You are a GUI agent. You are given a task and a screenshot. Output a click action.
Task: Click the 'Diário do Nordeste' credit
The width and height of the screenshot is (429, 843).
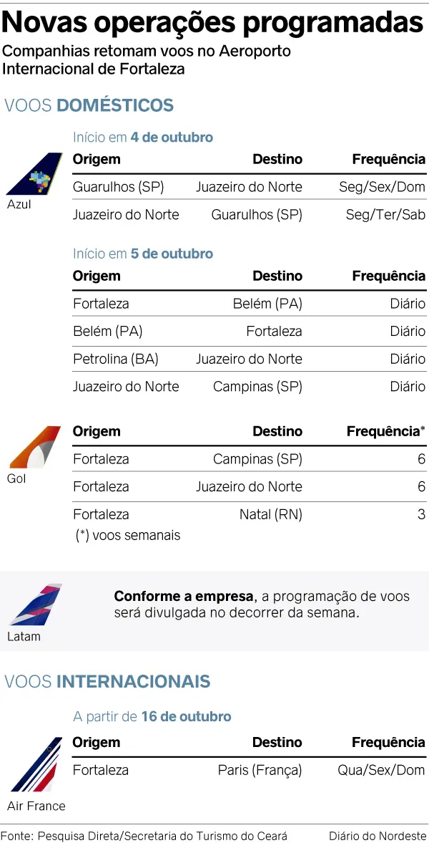[378, 835]
